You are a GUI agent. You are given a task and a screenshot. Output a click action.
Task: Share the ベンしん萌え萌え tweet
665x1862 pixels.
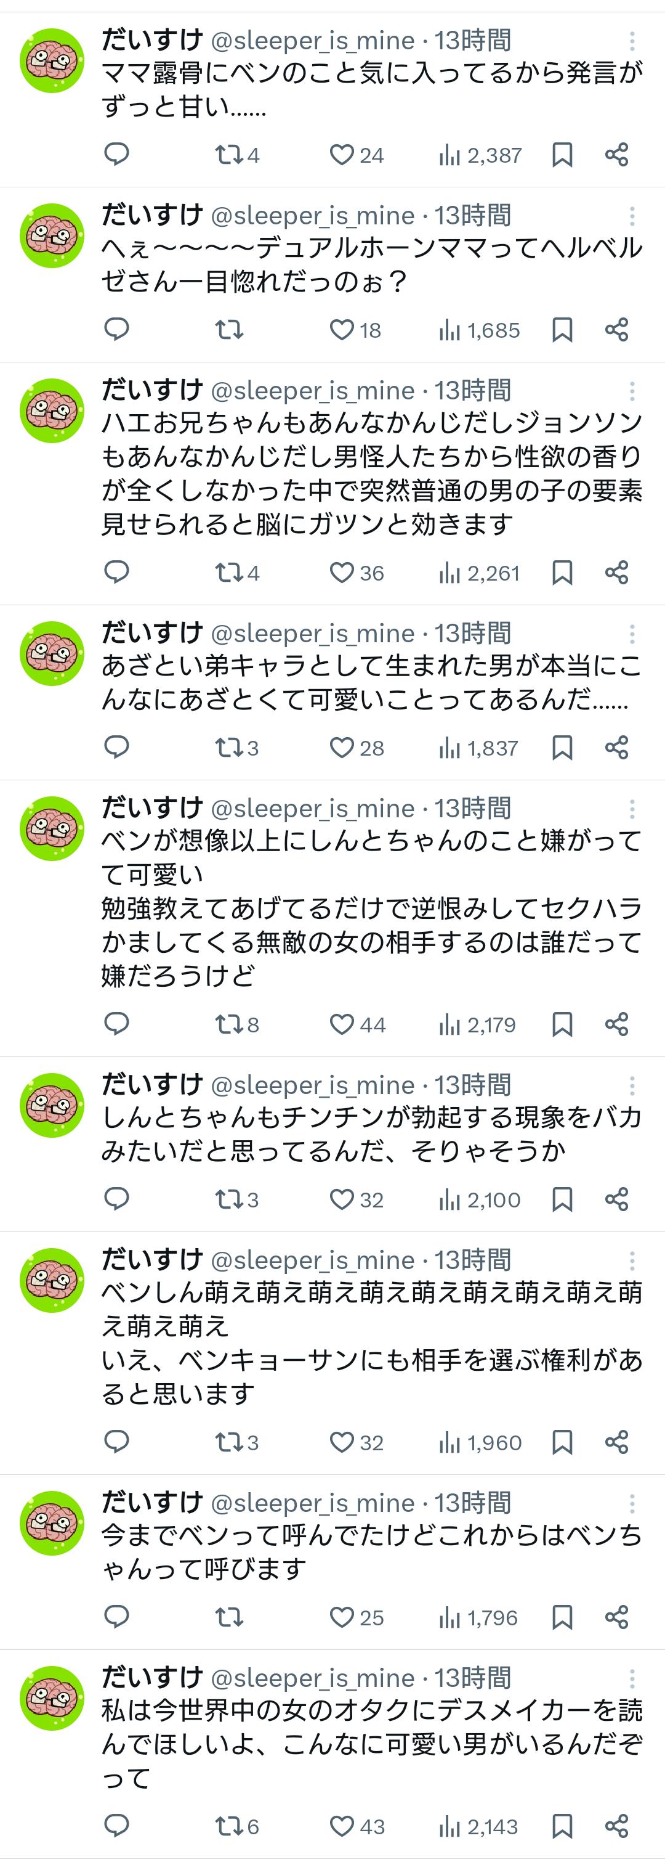pos(616,1442)
